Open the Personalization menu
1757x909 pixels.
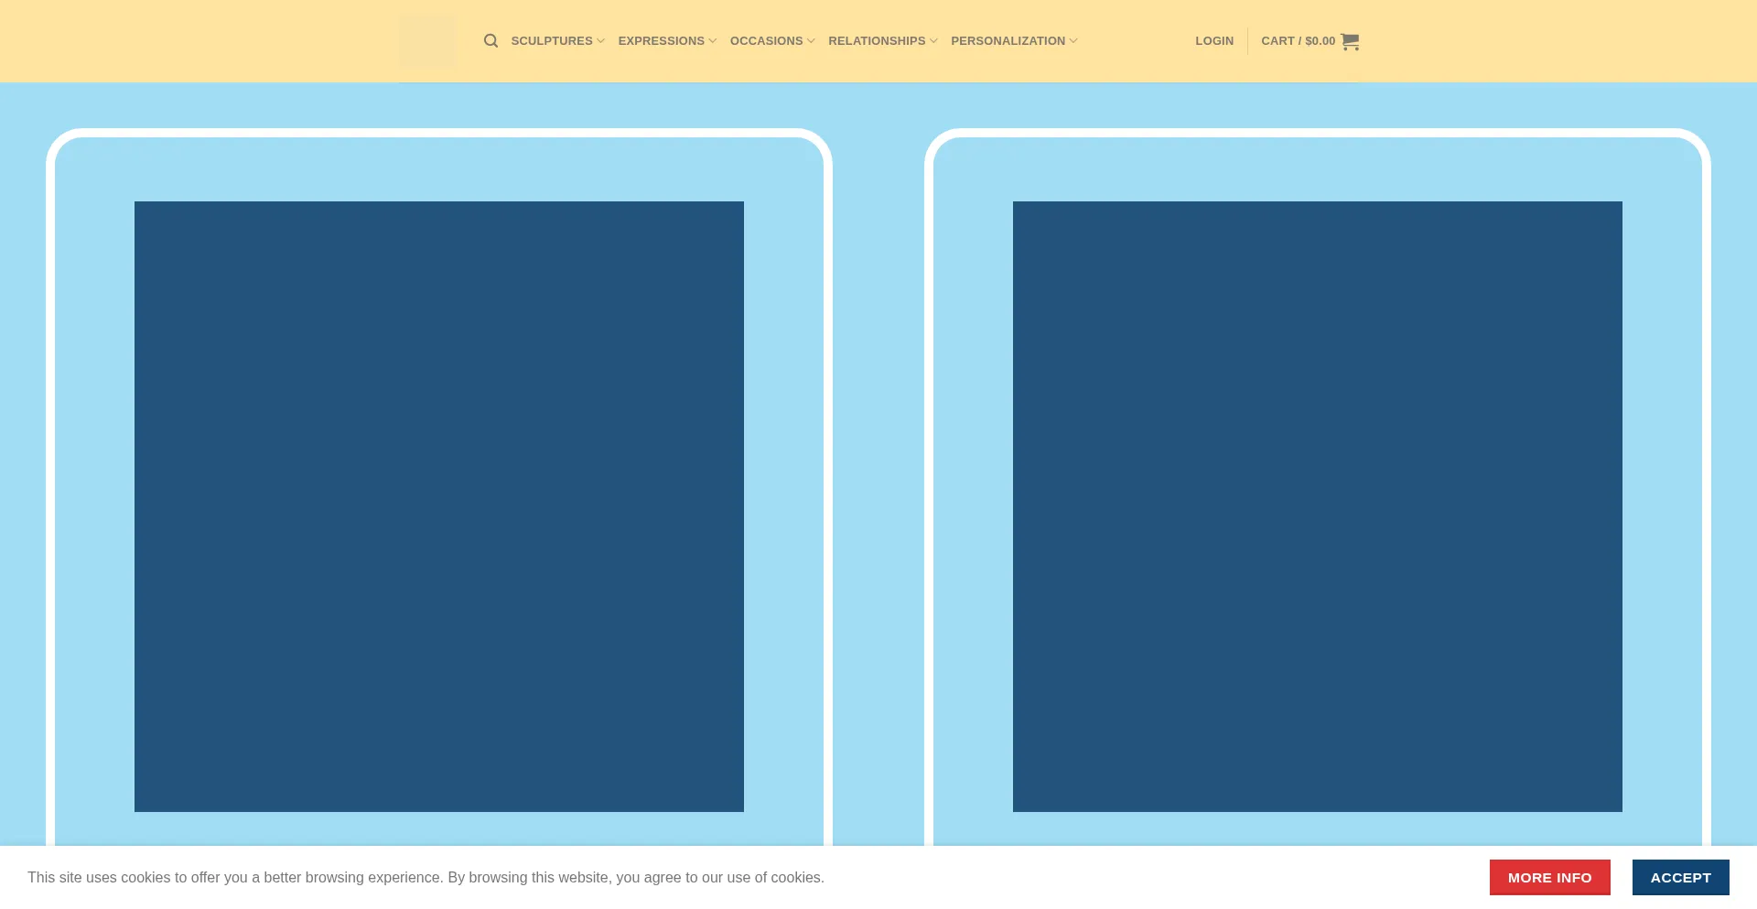tap(1008, 41)
